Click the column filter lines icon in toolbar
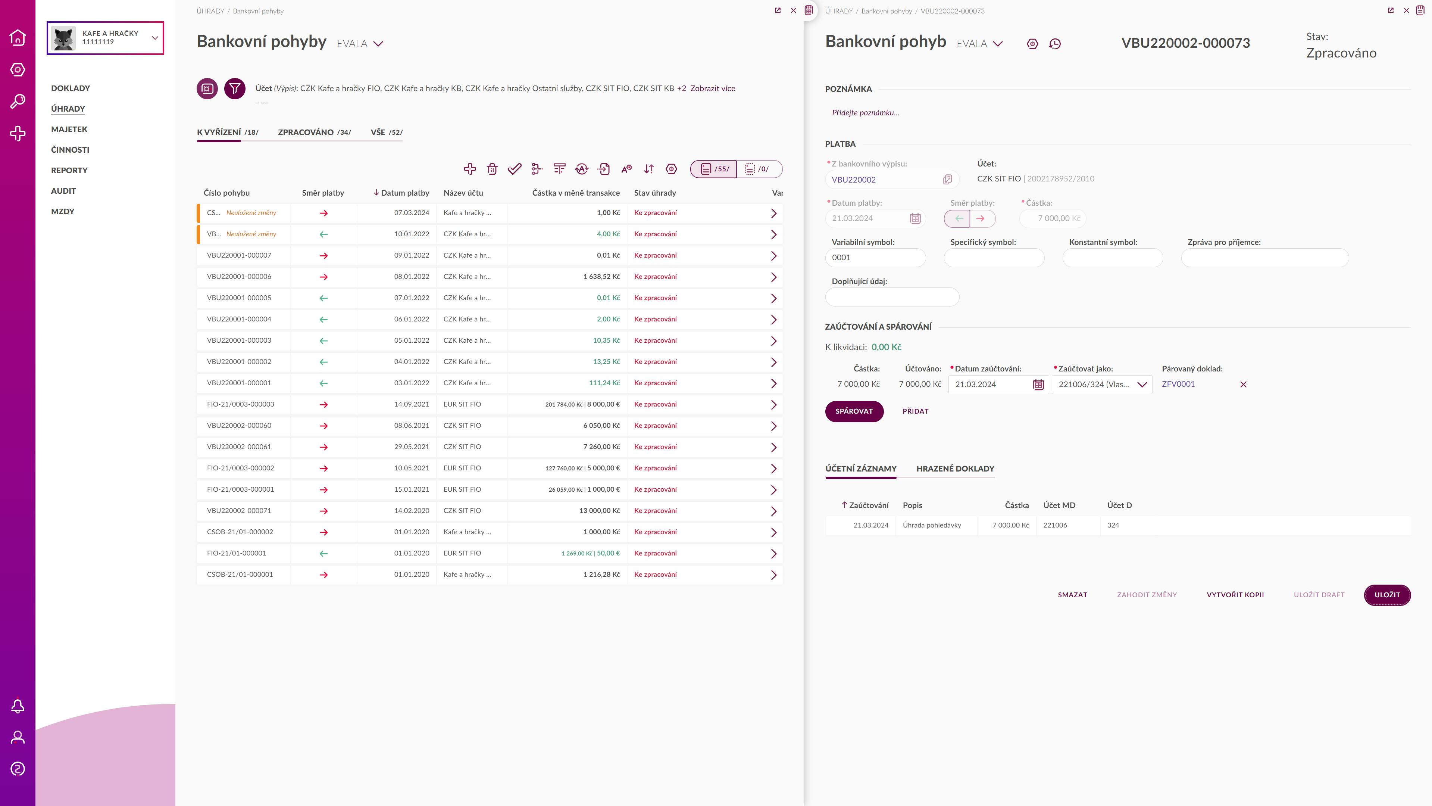This screenshot has width=1432, height=806. [x=559, y=168]
